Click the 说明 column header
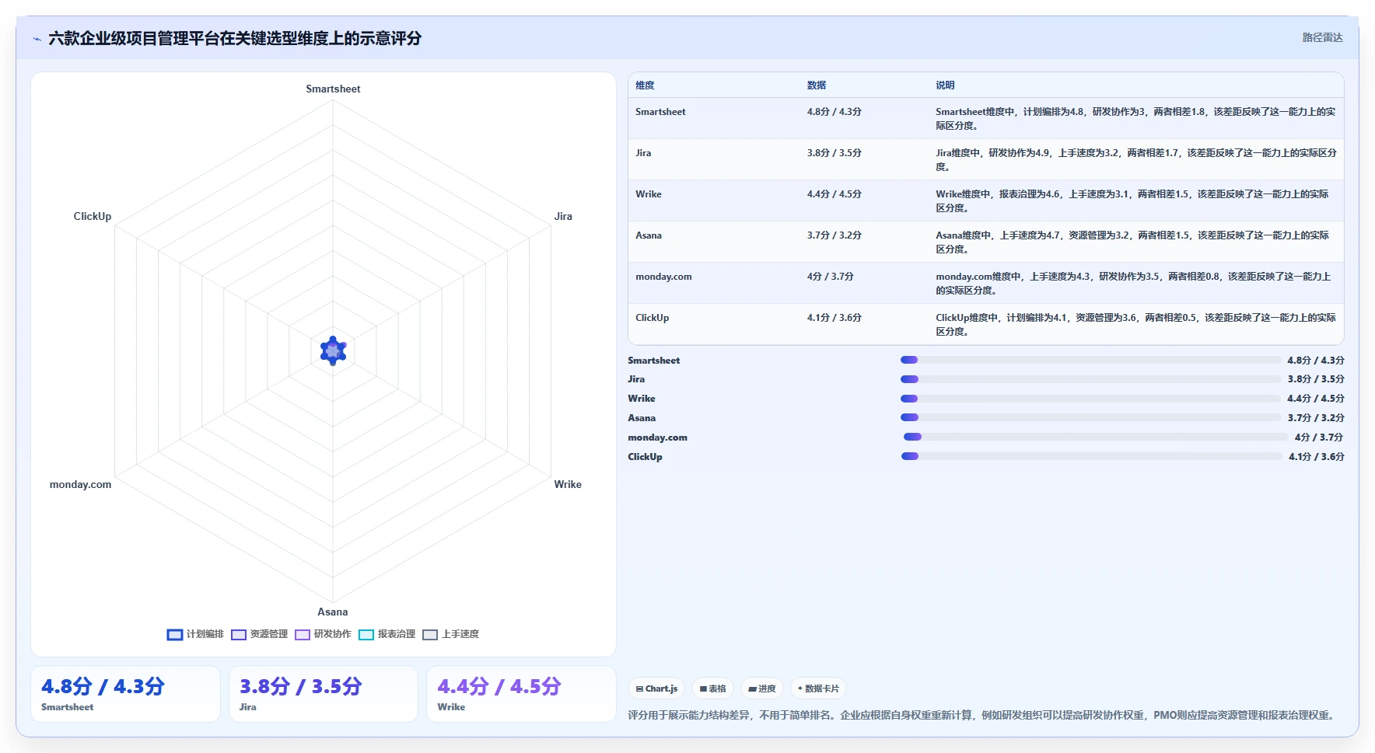The width and height of the screenshot is (1375, 753). (945, 85)
